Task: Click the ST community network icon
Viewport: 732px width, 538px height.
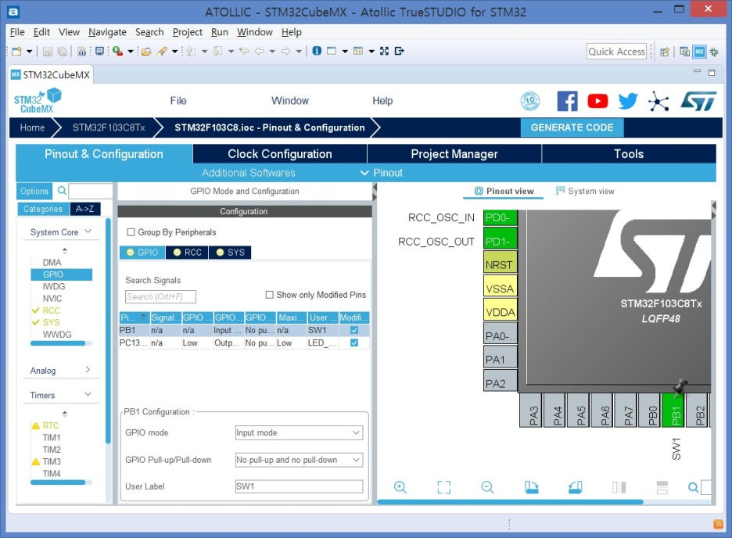Action: click(x=658, y=101)
